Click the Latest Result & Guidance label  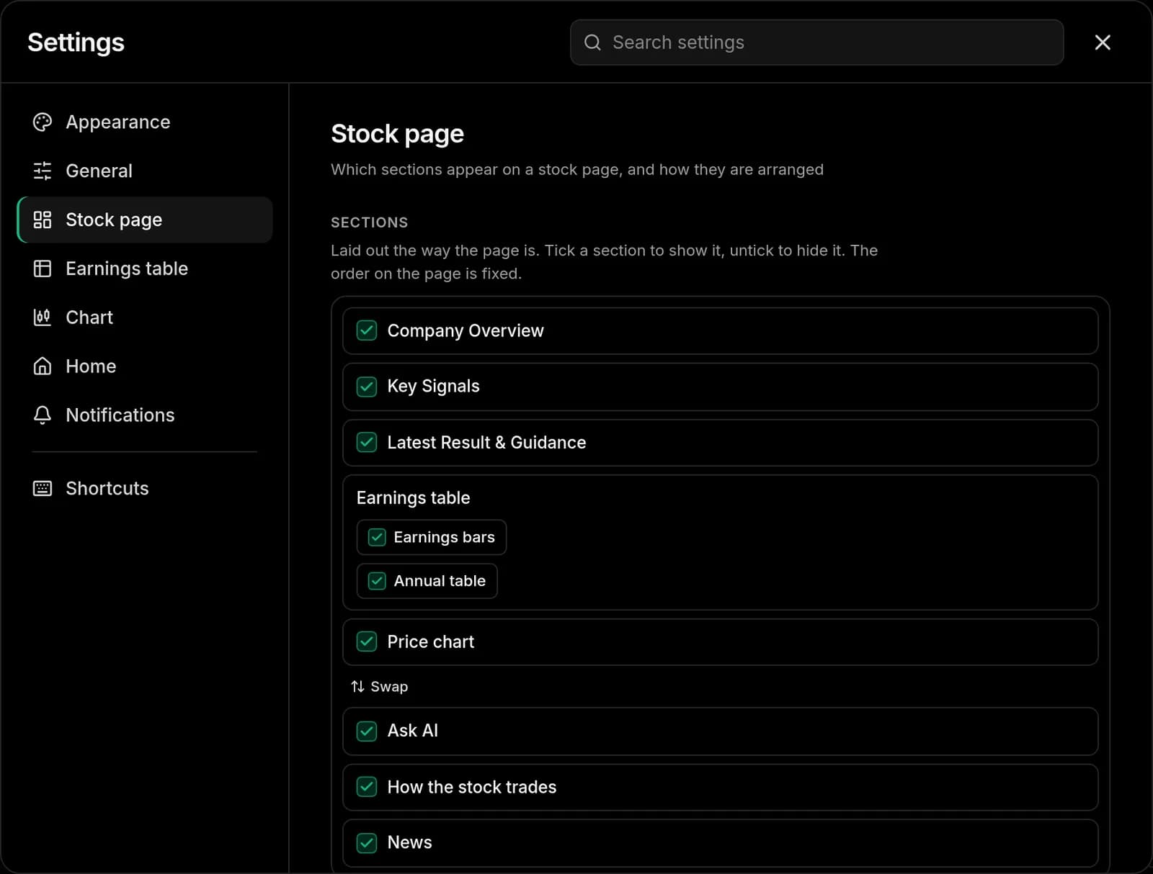(x=486, y=443)
